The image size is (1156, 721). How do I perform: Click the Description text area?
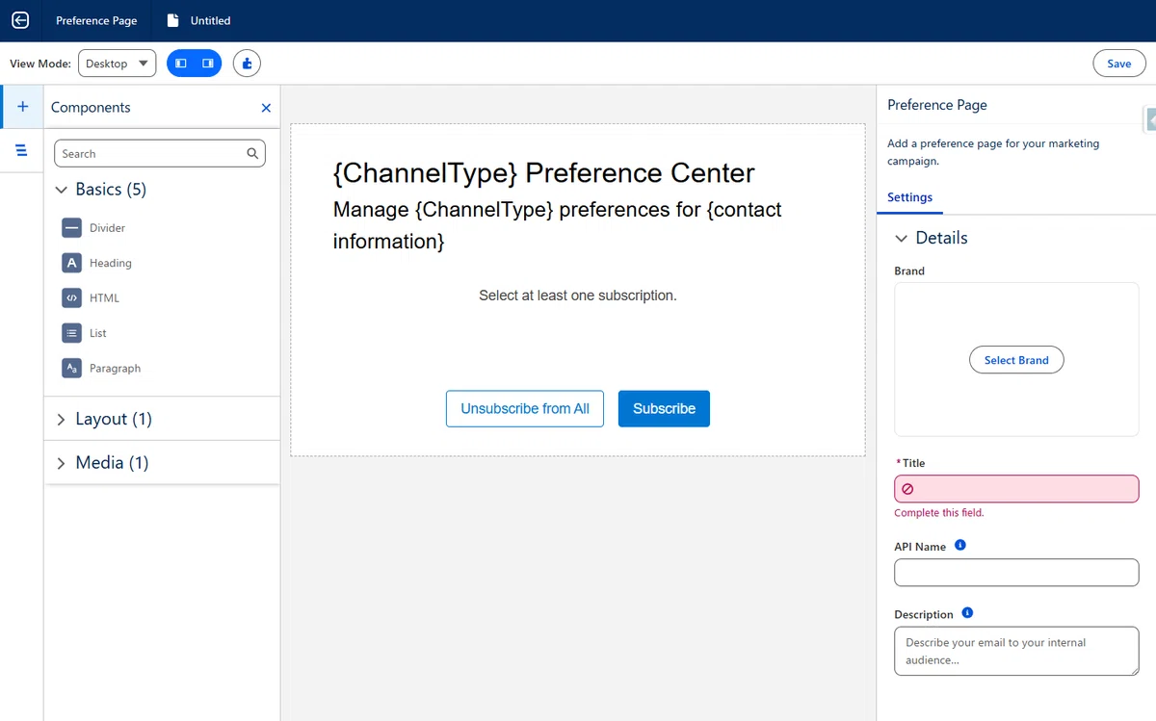pos(1016,652)
